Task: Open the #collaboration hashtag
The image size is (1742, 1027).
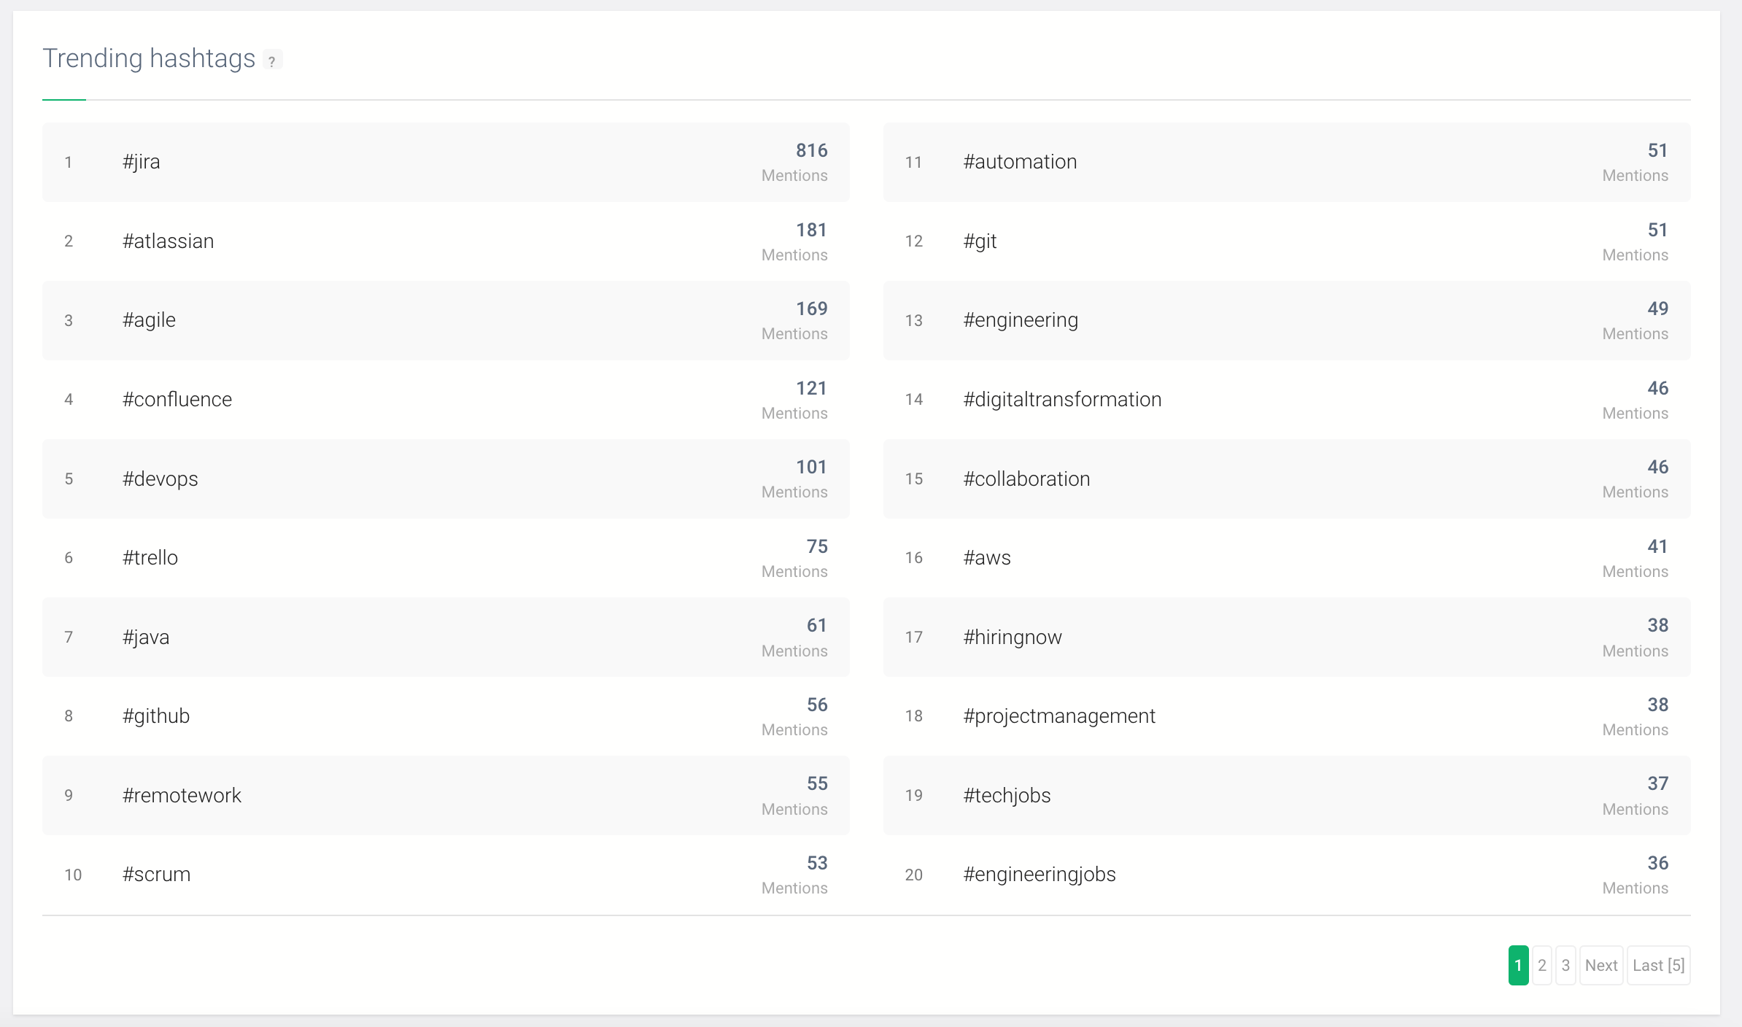Action: click(1026, 479)
